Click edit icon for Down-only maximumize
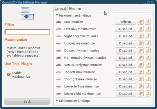 [x=141, y=51]
